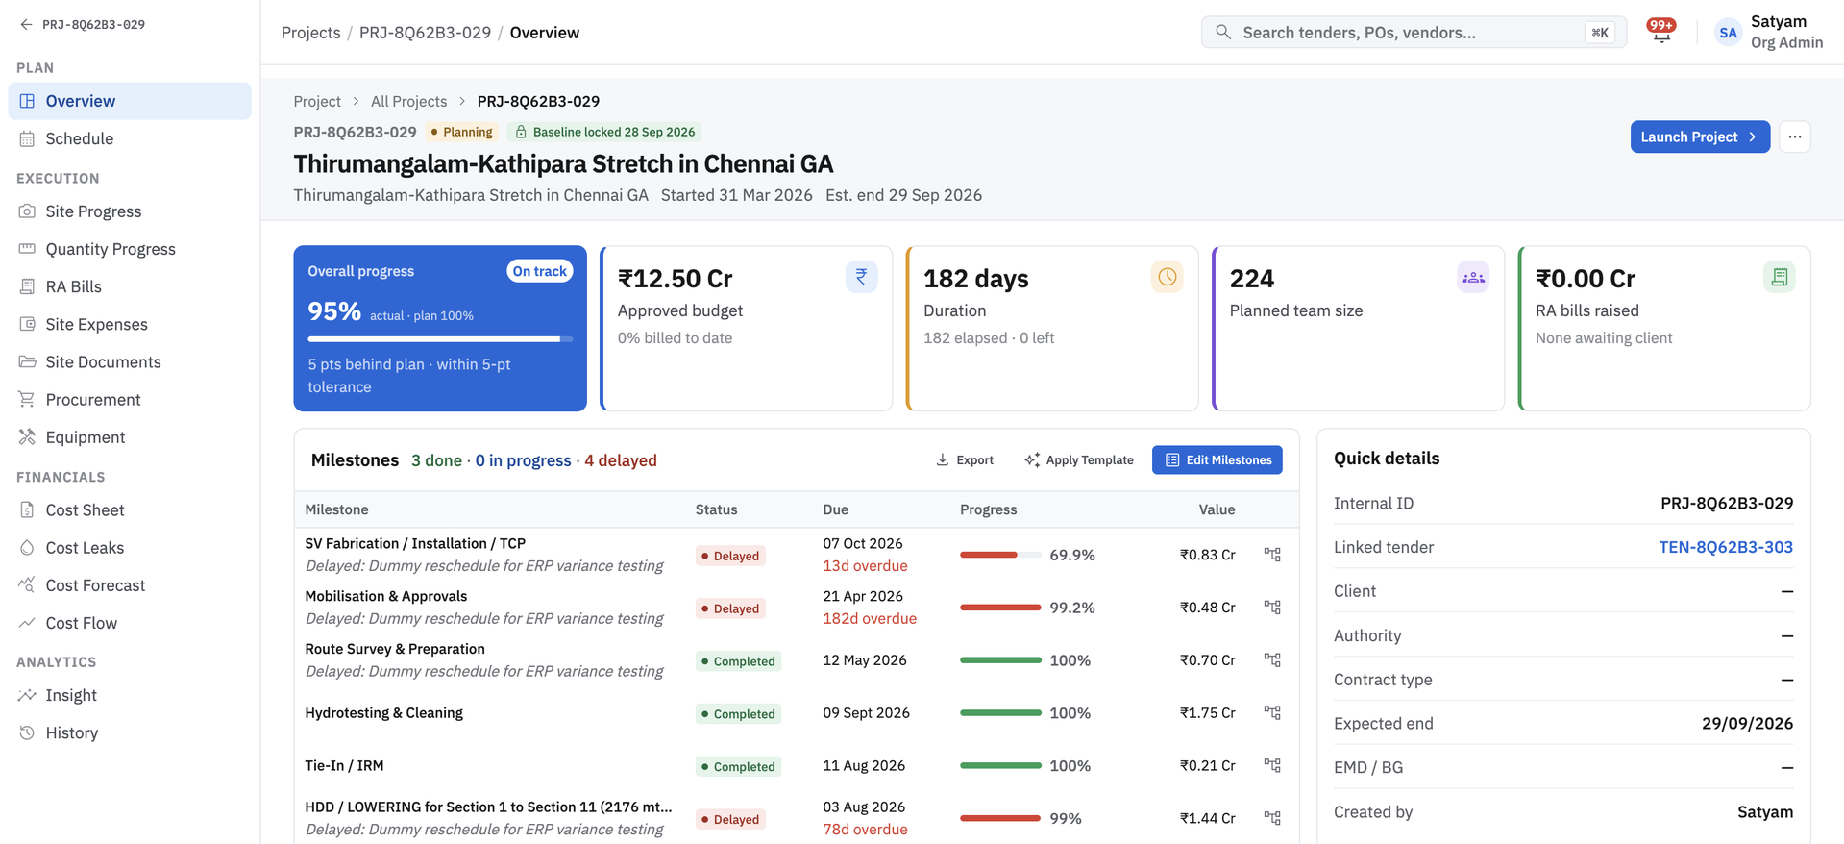Click the Cost Flow chart icon
The image size is (1844, 844).
click(27, 622)
